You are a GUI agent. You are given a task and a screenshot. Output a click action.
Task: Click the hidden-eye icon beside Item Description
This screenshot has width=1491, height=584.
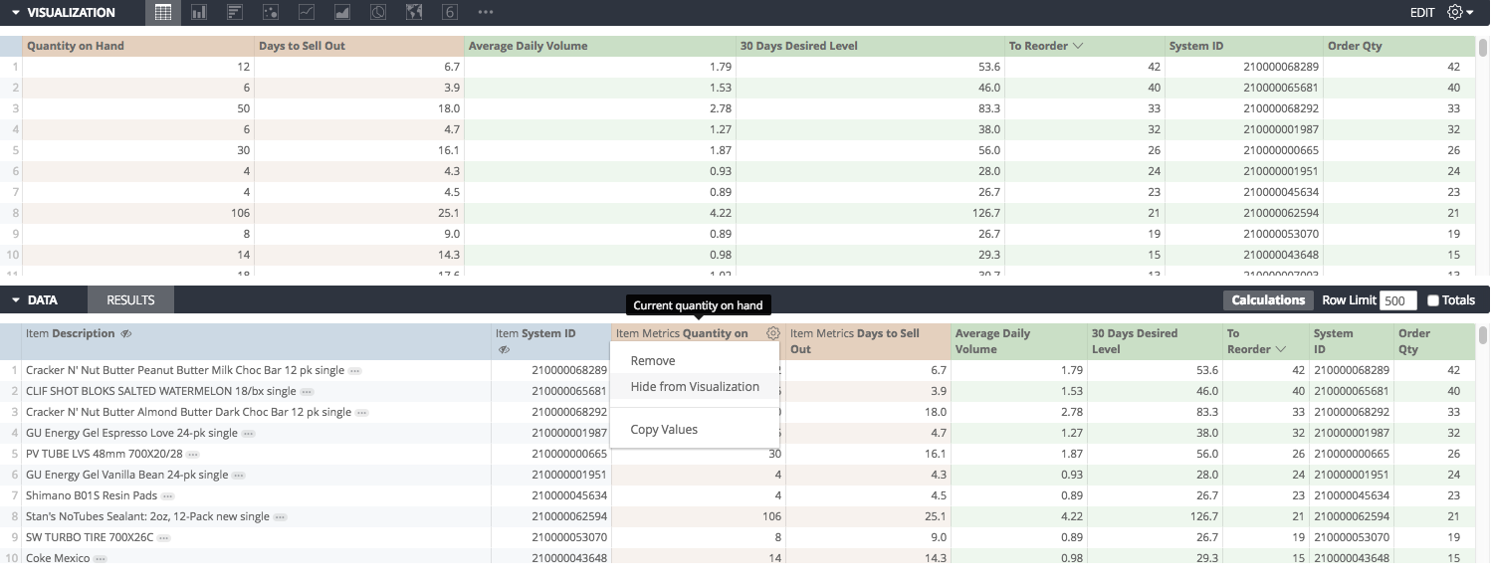click(x=126, y=334)
